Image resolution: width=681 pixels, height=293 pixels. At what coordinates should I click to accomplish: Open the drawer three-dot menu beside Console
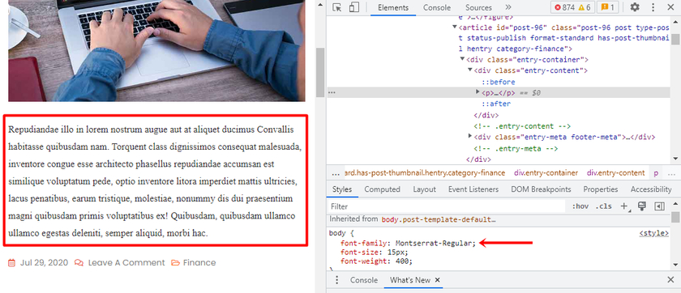pos(336,280)
